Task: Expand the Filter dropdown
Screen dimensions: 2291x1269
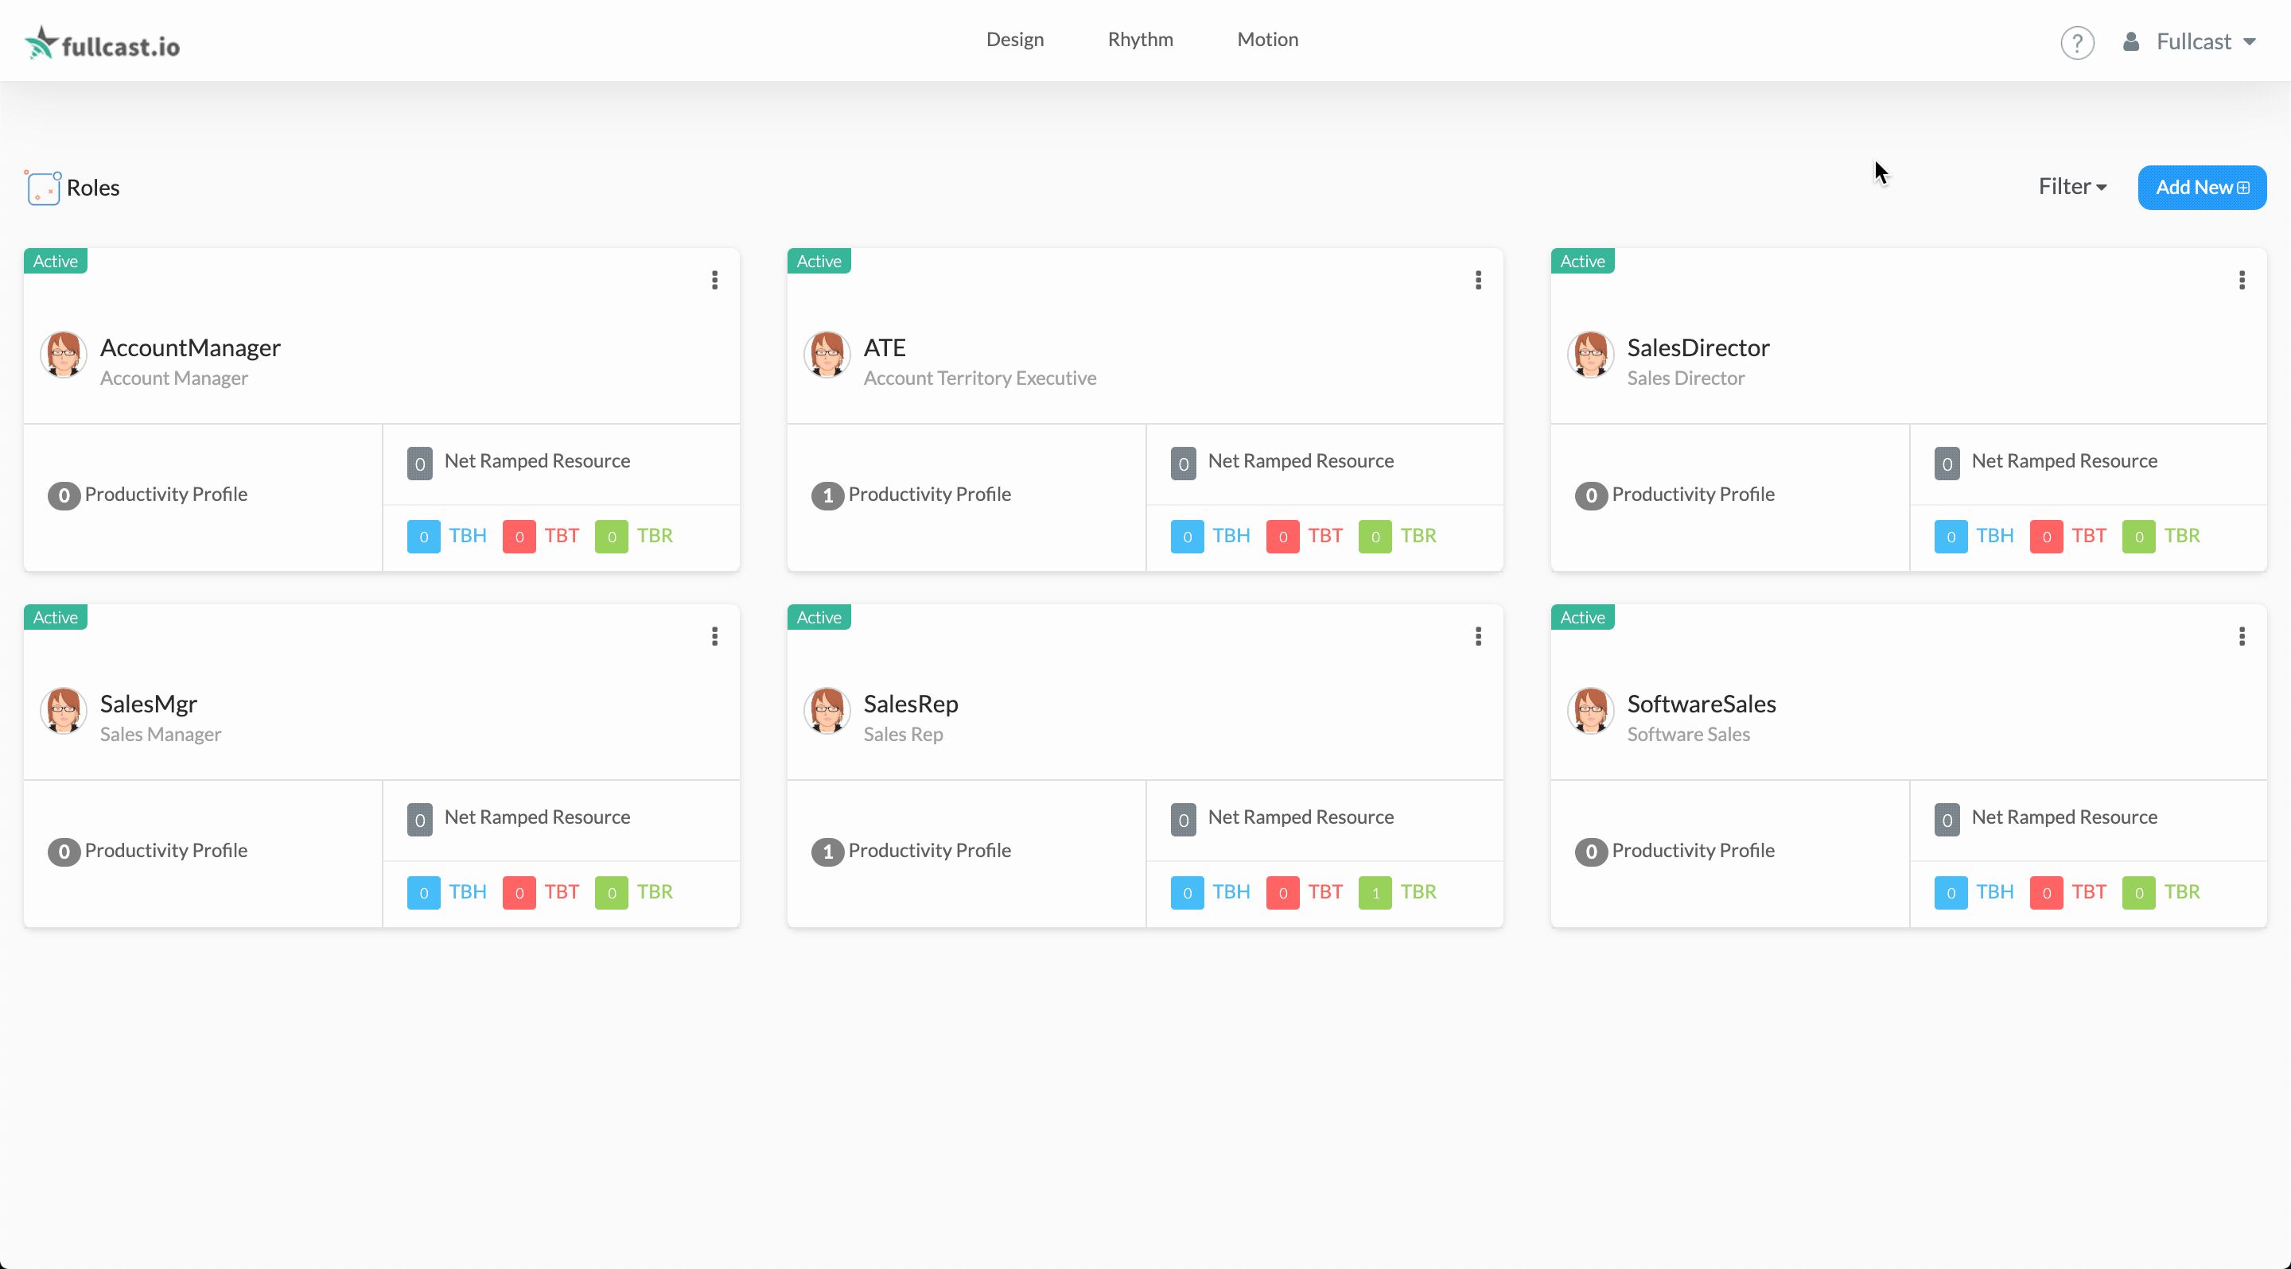Action: (x=2071, y=187)
